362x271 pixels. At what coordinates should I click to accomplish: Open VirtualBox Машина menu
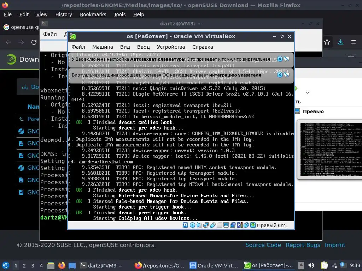click(x=103, y=47)
